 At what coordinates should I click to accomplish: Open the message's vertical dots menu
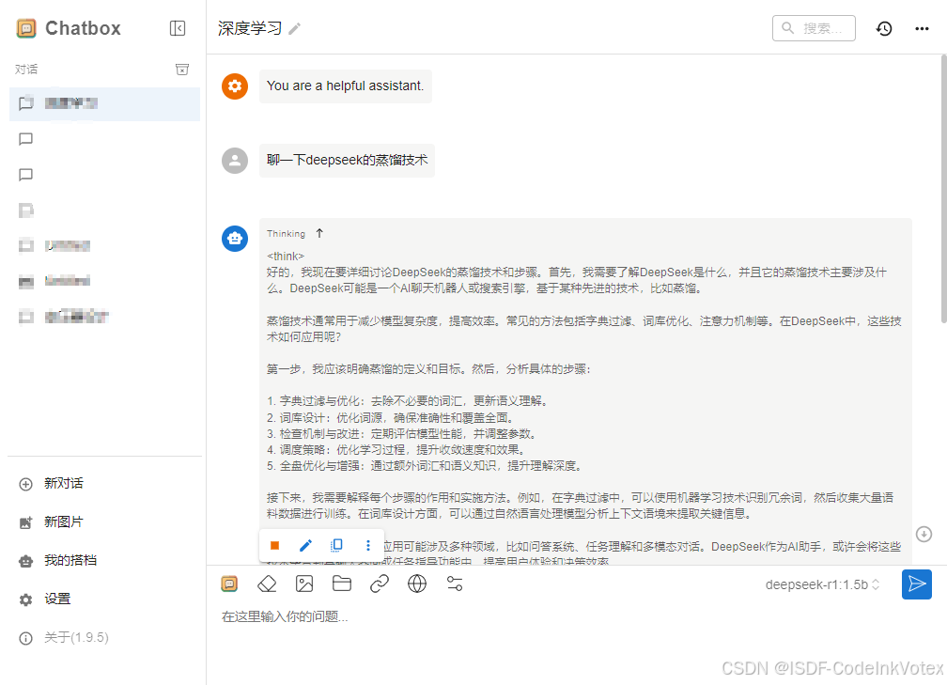(x=368, y=545)
